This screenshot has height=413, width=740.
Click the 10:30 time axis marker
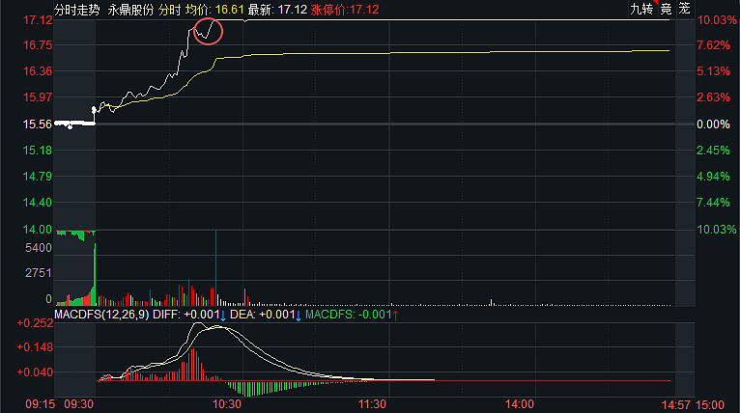225,403
